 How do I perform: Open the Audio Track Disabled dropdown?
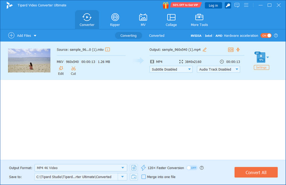(x=218, y=69)
